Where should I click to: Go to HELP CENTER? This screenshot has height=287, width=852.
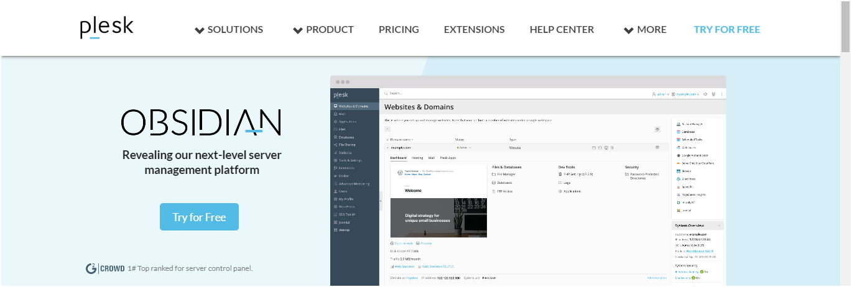point(562,29)
